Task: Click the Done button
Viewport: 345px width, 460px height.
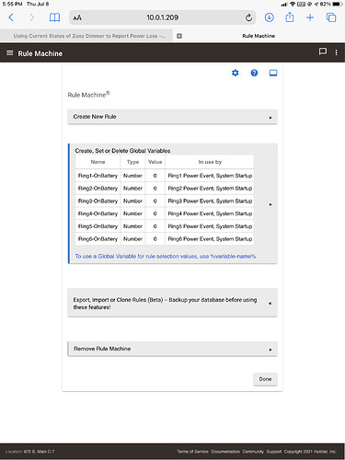Action: tap(265, 379)
